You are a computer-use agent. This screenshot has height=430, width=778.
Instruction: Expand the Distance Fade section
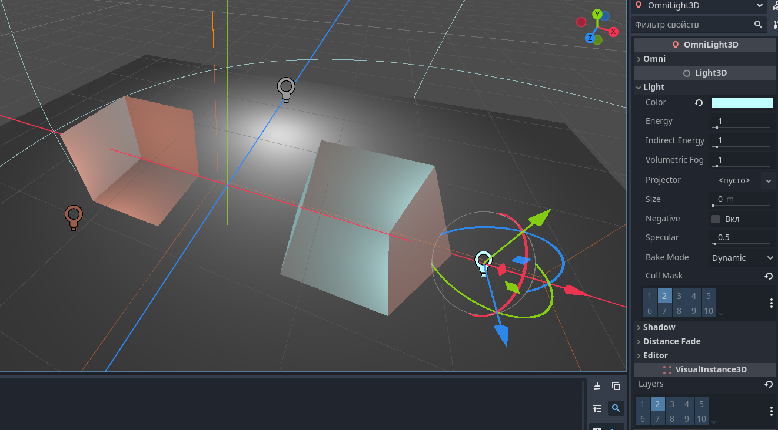(704, 341)
